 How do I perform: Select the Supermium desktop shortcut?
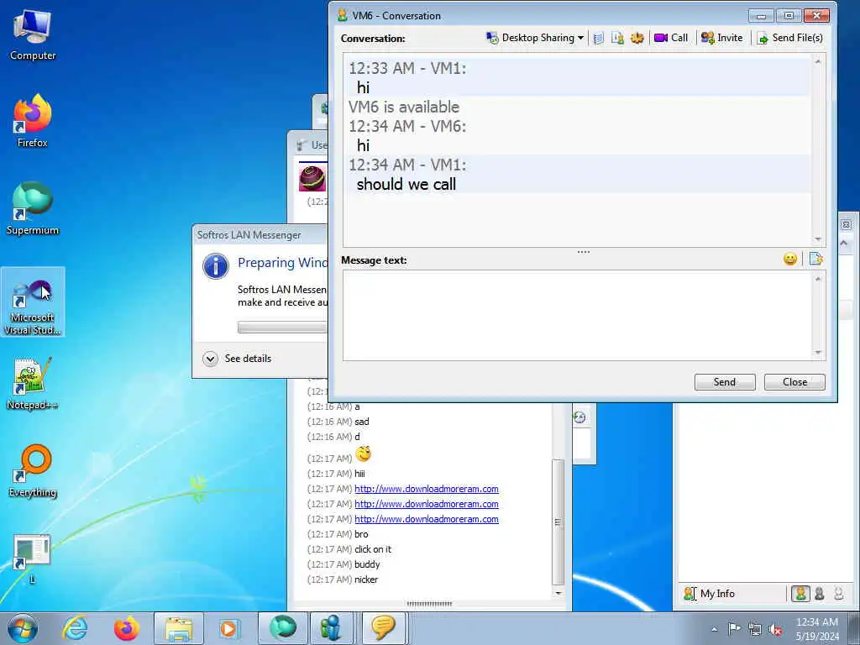pos(33,208)
